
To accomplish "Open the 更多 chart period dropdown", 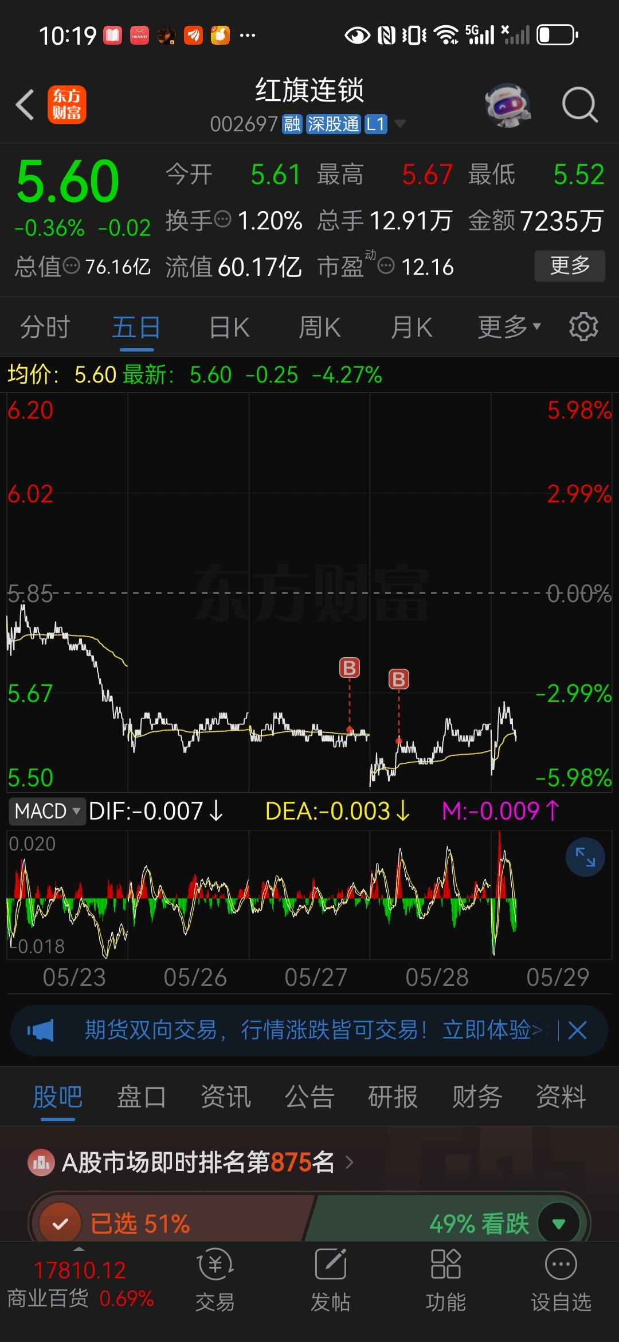I will point(510,327).
